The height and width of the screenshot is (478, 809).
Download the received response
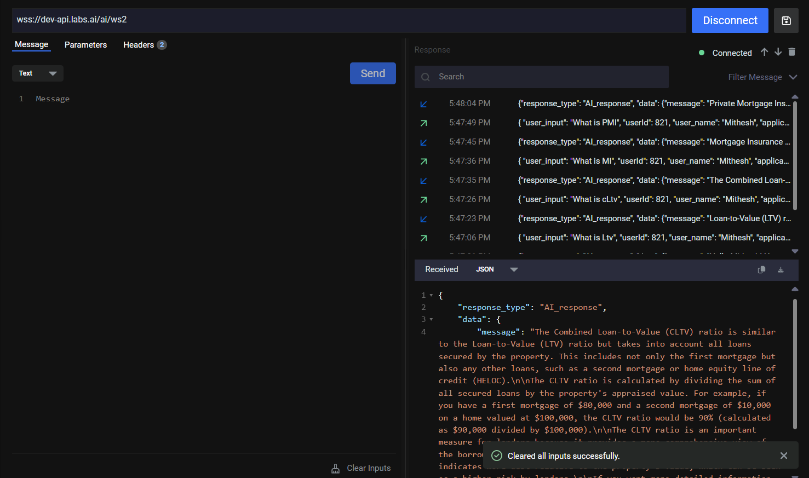point(781,269)
